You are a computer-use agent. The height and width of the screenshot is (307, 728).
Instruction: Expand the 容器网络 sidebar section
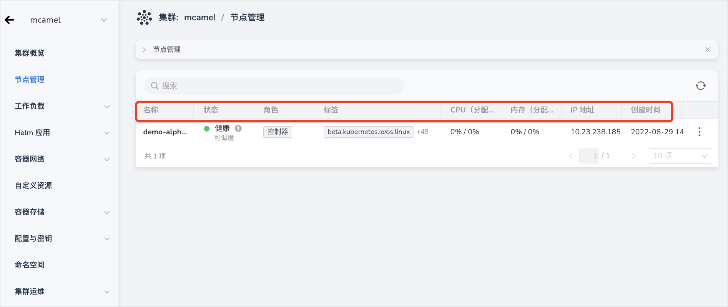pyautogui.click(x=107, y=159)
